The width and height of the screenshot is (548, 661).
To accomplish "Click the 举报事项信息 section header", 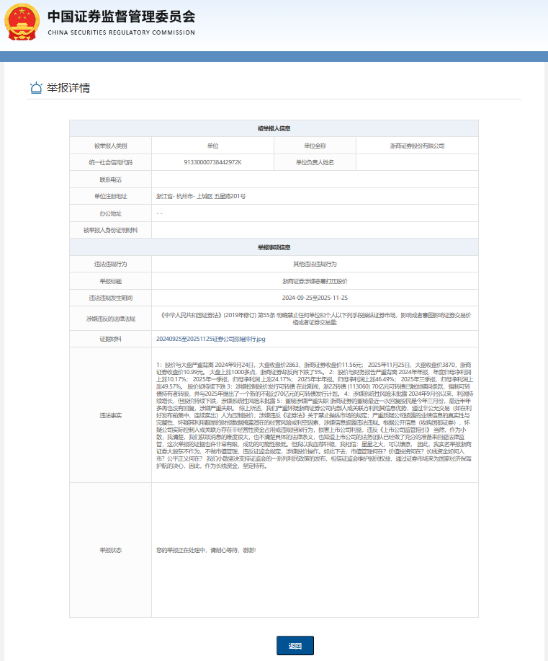I will (x=274, y=247).
